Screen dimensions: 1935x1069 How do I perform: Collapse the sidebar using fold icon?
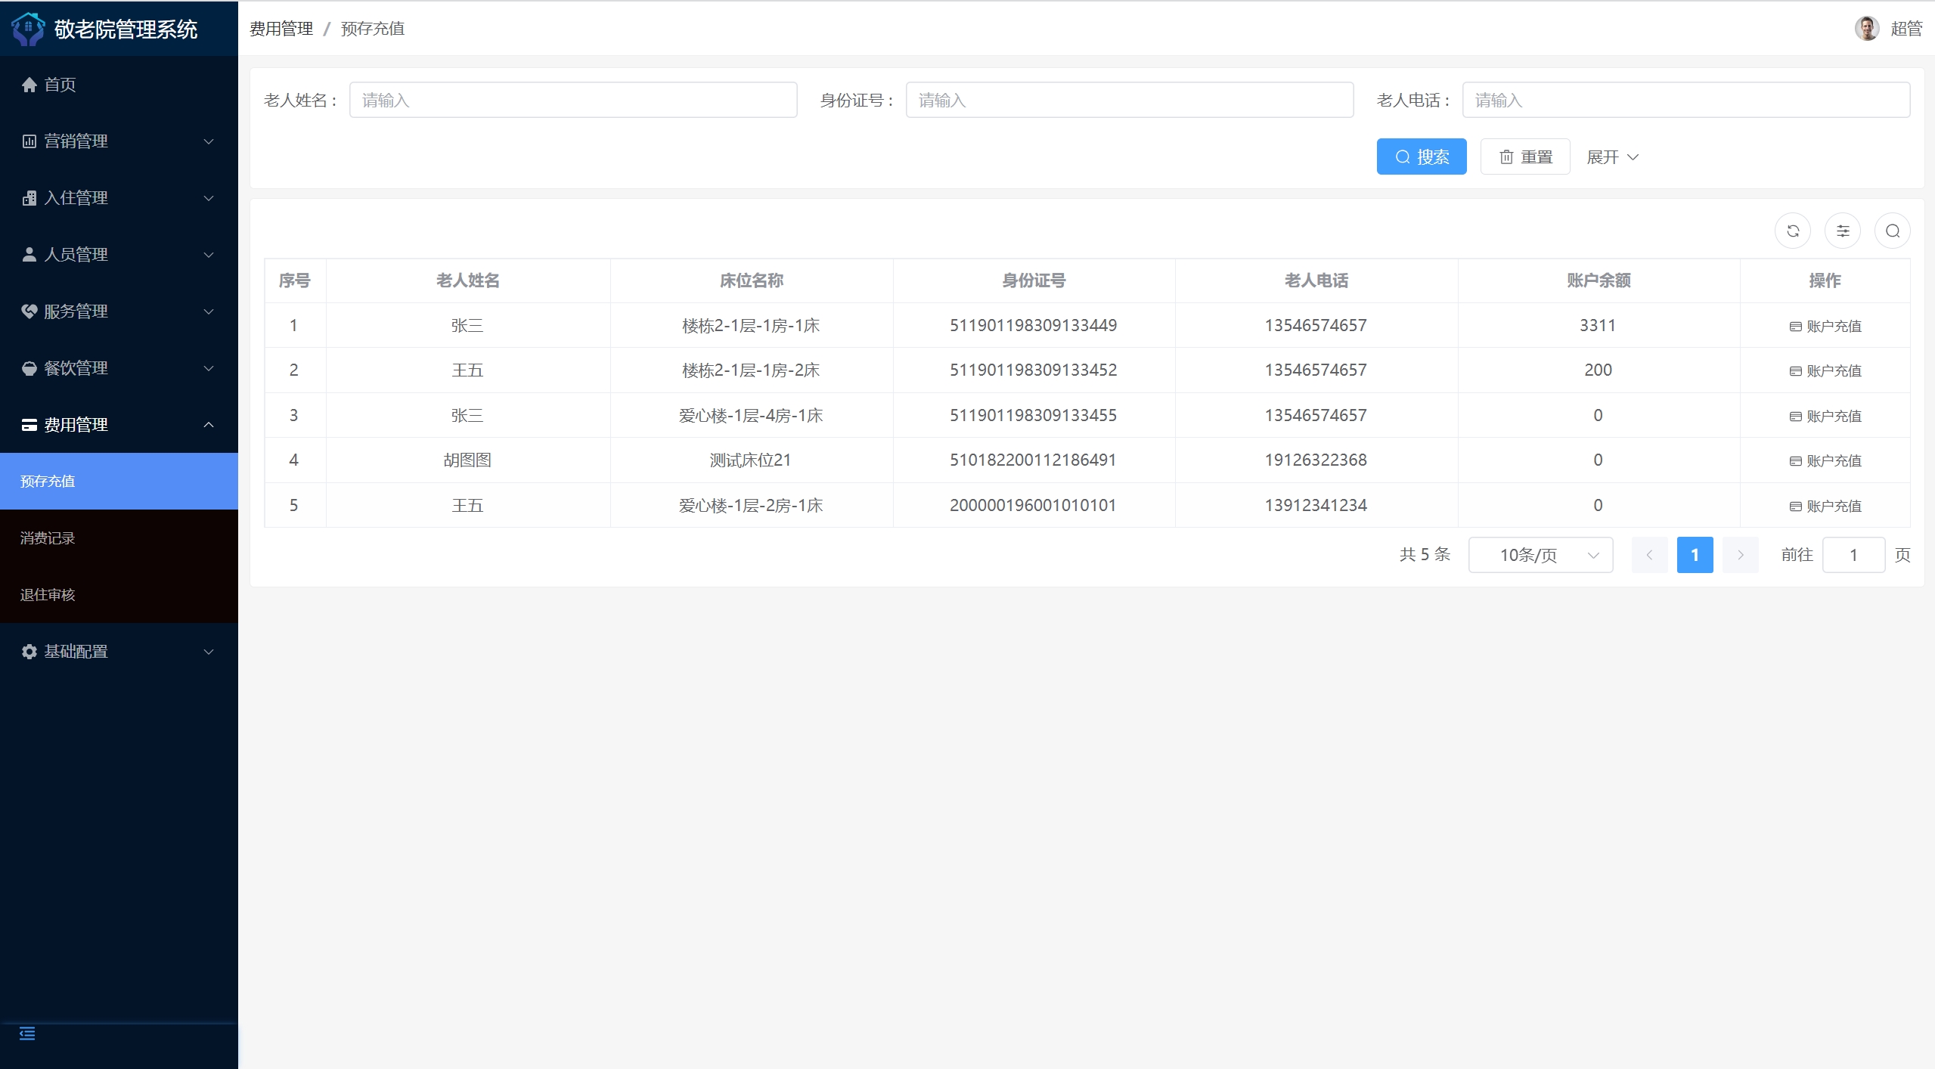27,1033
